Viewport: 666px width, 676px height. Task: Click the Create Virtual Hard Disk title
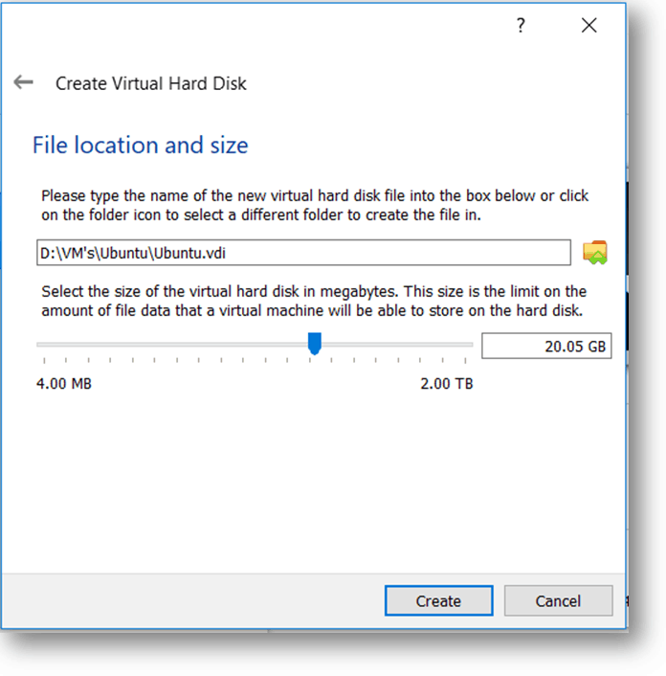(151, 83)
